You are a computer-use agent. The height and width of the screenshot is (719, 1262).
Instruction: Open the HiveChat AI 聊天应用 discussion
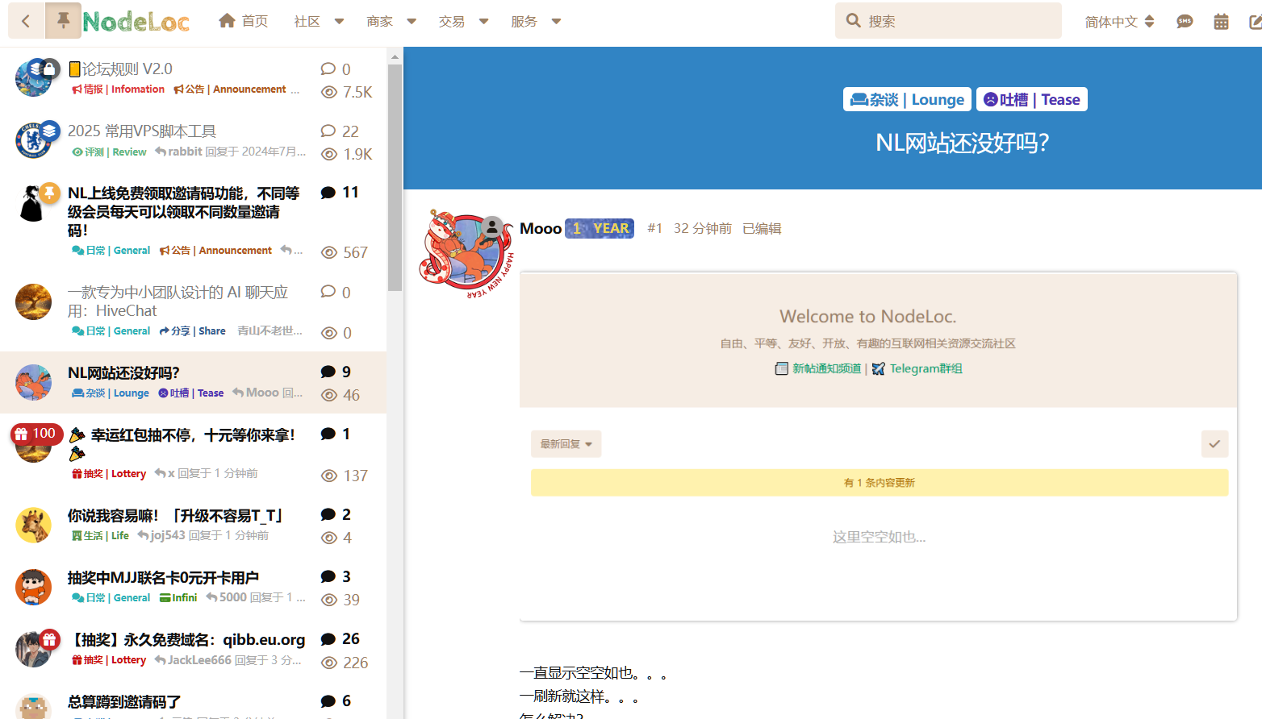pyautogui.click(x=178, y=301)
